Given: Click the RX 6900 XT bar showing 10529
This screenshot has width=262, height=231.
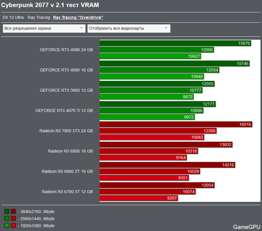Looking at the screenshot, I should (150, 172).
